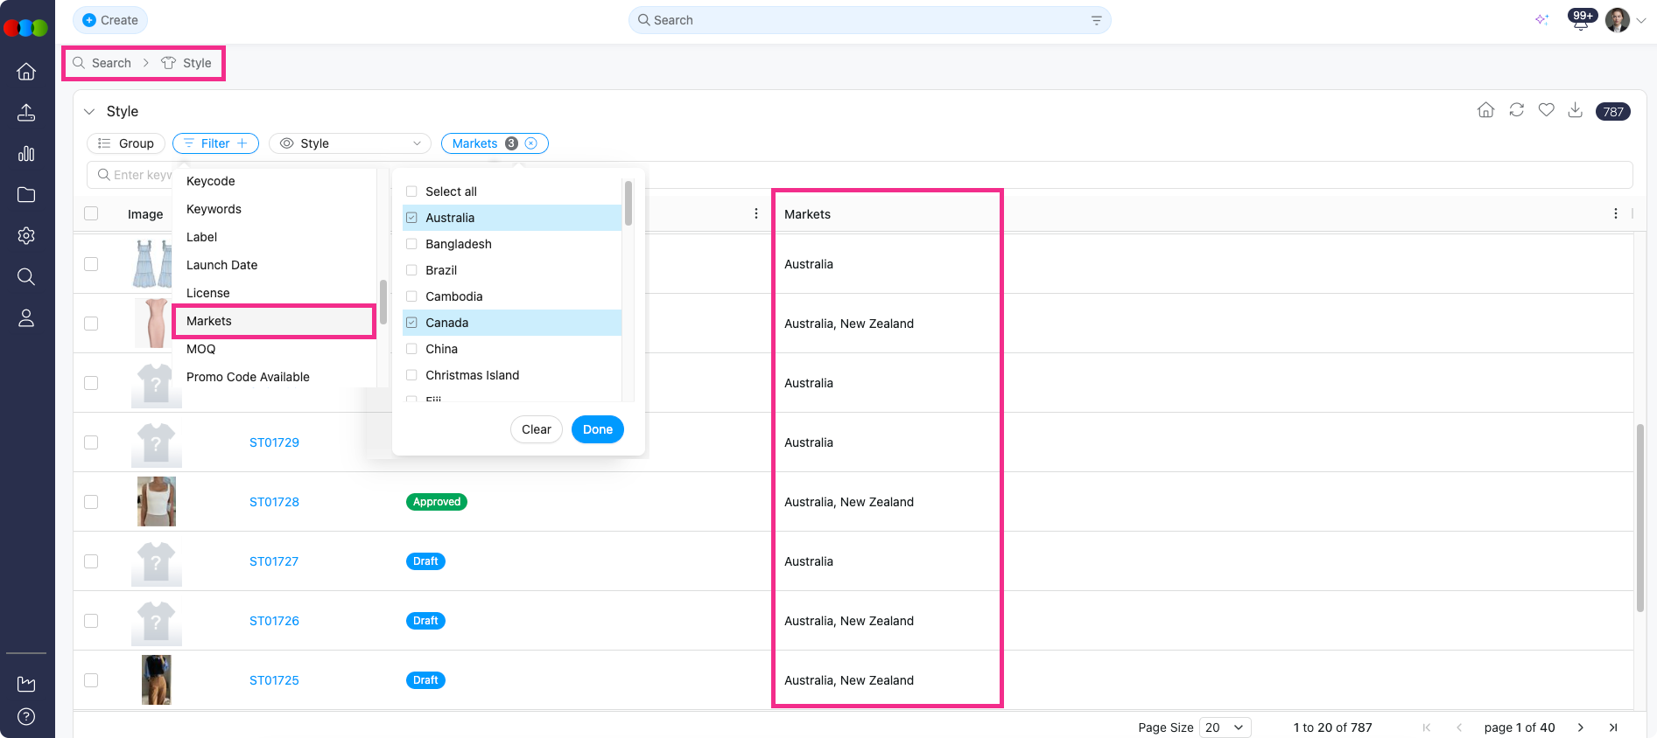Remove the Markets filter chip
1657x738 pixels.
click(x=530, y=143)
